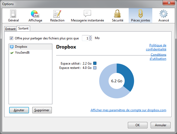Close the Options dialog window

click(x=169, y=3)
